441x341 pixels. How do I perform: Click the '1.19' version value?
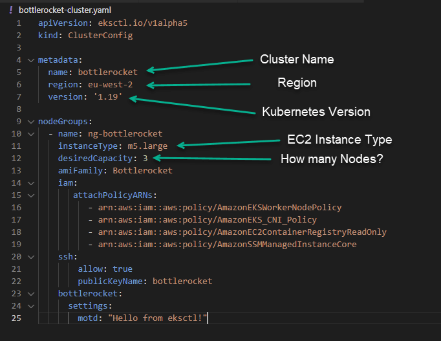108,97
